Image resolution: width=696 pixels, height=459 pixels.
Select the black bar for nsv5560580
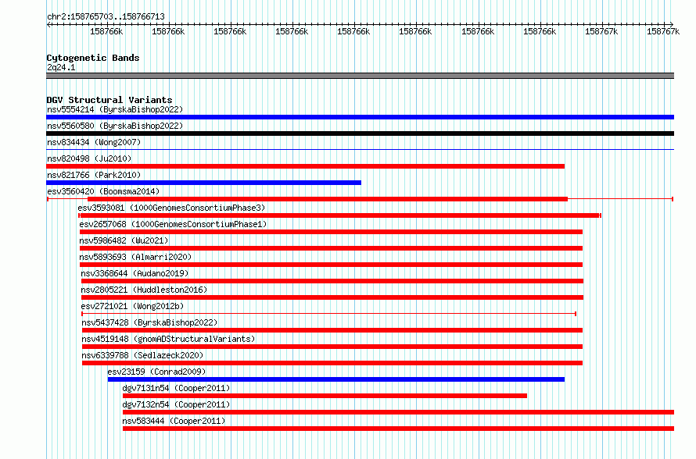360,133
